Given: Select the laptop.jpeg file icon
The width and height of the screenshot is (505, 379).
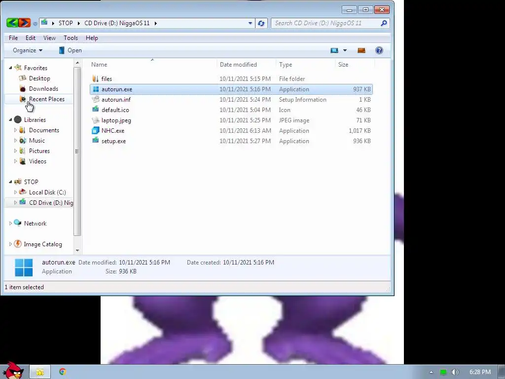Looking at the screenshot, I should pos(96,120).
